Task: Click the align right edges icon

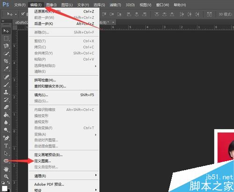Action: (145, 14)
